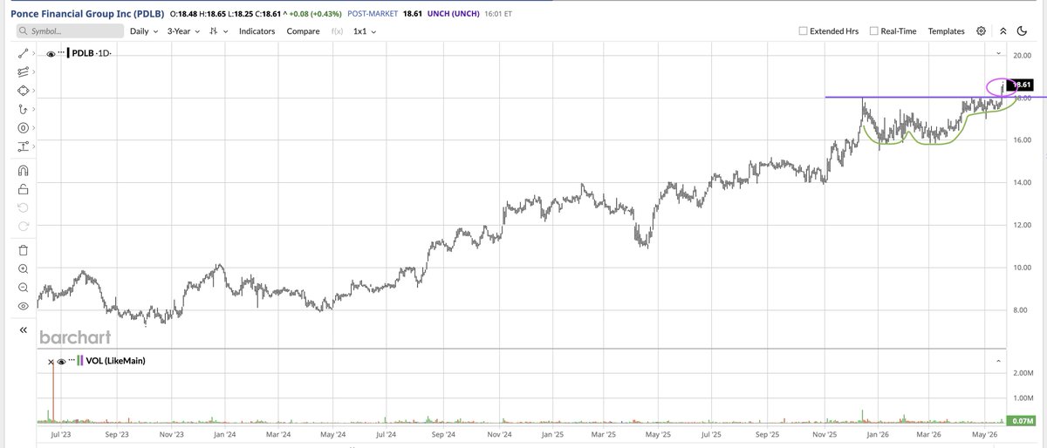The height and width of the screenshot is (448, 1047).
Task: Select the channel/fork drawing tool
Action: pos(23,72)
